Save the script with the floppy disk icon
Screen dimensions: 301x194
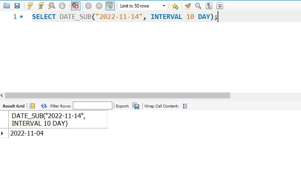[17, 6]
